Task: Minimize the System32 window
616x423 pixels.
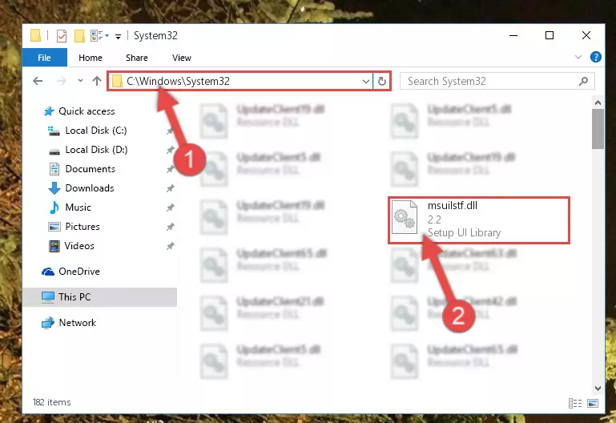Action: pyautogui.click(x=513, y=35)
